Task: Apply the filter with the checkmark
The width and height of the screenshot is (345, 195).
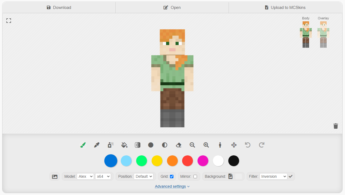Action: (291, 176)
